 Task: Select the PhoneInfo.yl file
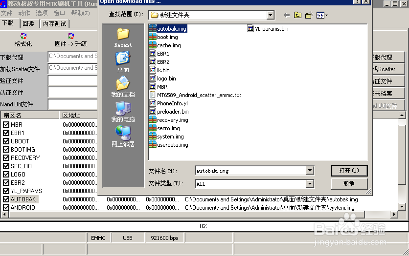(x=169, y=103)
